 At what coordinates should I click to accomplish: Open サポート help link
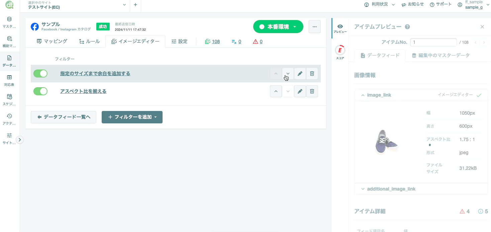coord(441,5)
